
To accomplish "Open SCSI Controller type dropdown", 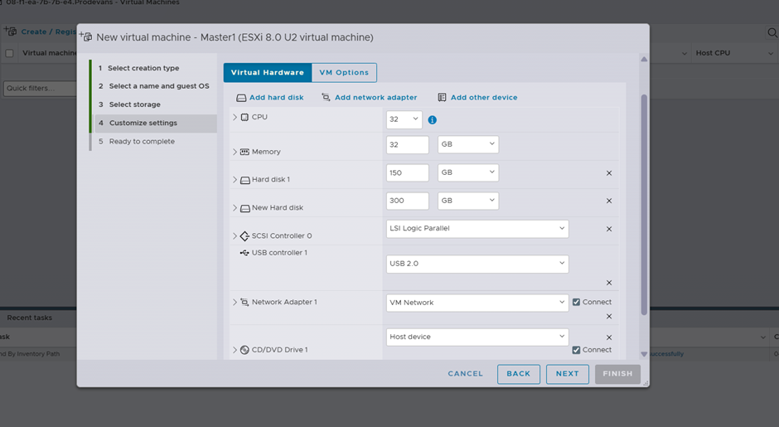I will click(x=477, y=229).
